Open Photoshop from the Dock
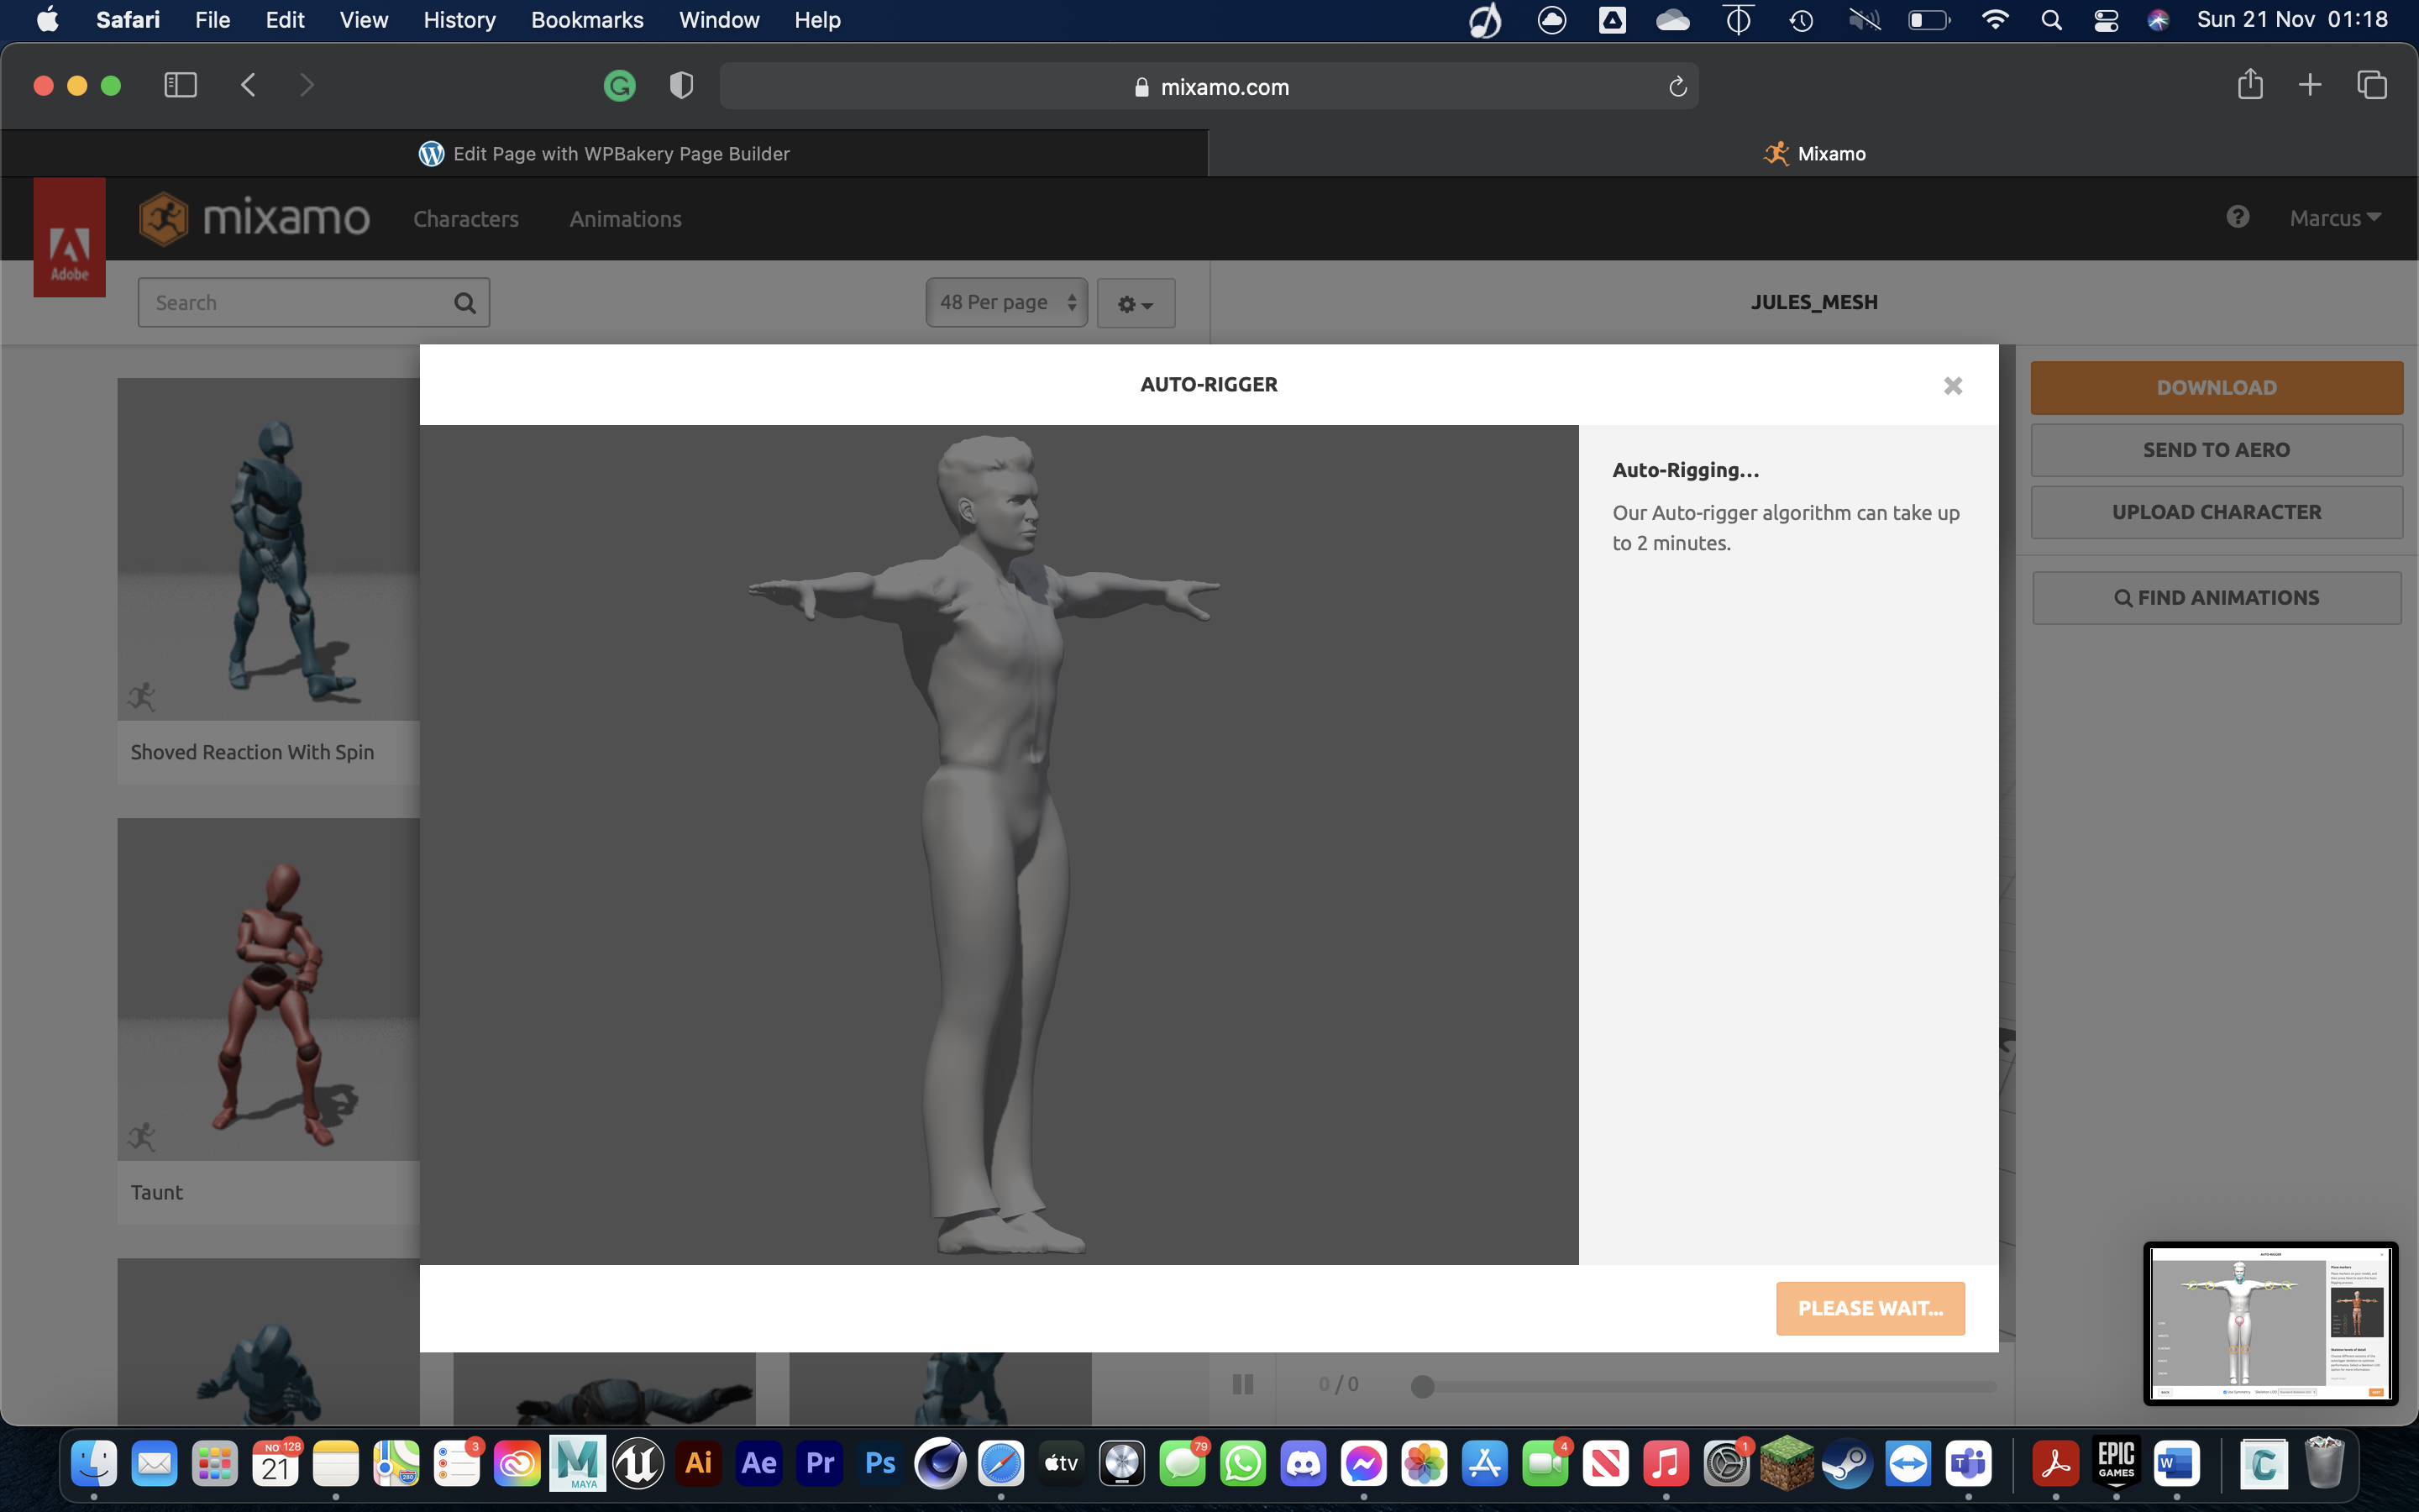The image size is (2419, 1512). (879, 1464)
